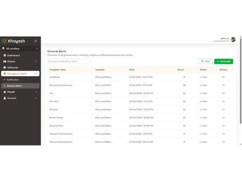Viewport: 242px width, 182px height.
Task: Click the vertical scrollbar thumb
Action: [x=241, y=81]
